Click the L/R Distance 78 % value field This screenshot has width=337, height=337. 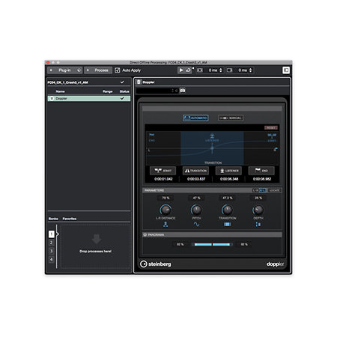tap(166, 198)
